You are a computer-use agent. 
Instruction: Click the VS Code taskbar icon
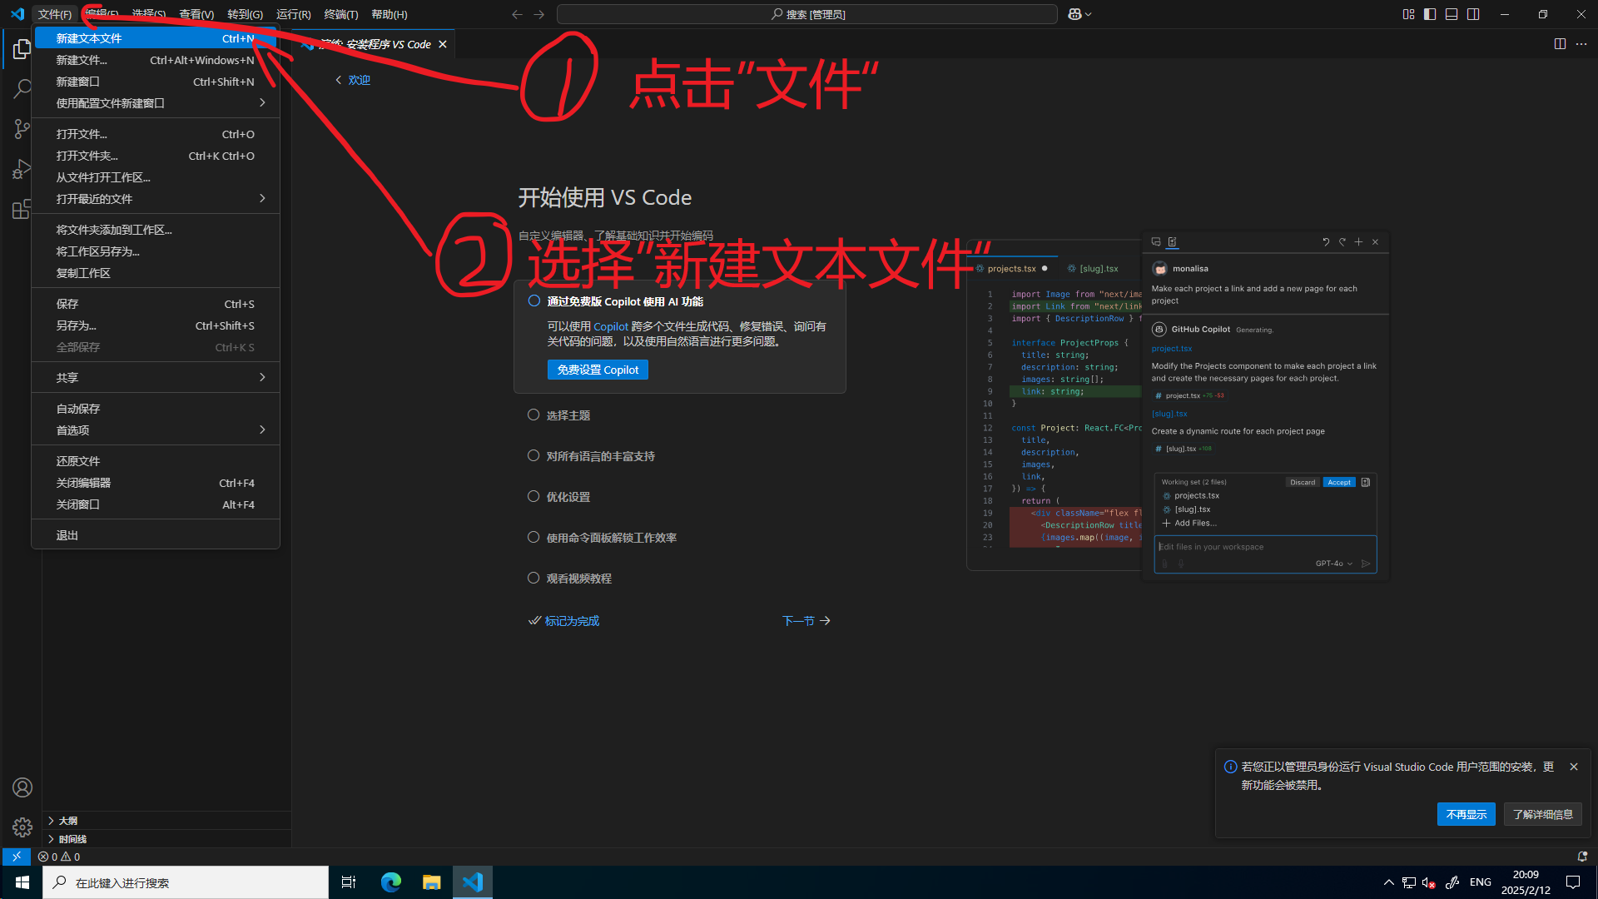473,882
